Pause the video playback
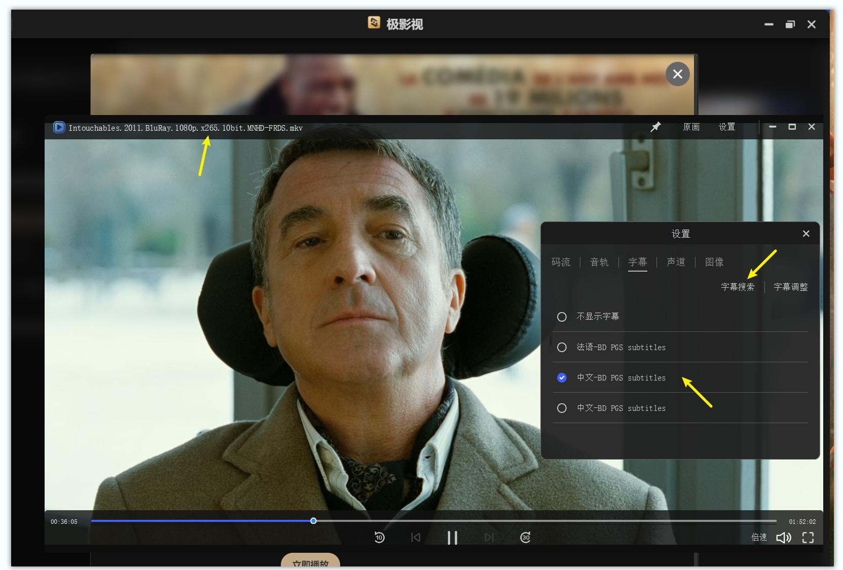The height and width of the screenshot is (570, 843). click(452, 538)
